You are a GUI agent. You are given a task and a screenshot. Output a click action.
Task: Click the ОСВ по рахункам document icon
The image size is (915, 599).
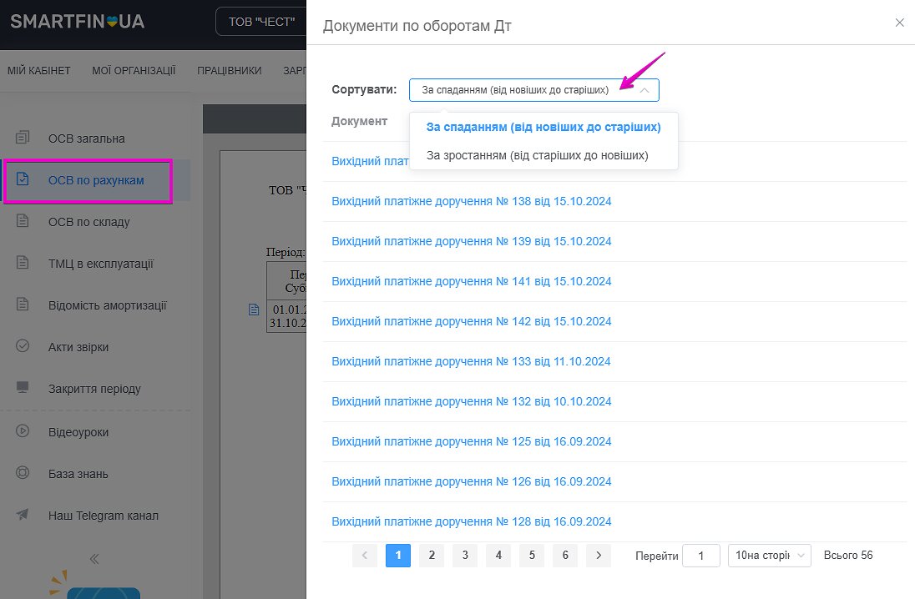[23, 179]
